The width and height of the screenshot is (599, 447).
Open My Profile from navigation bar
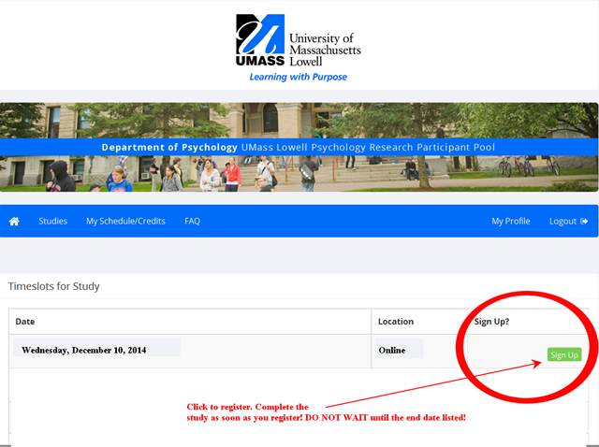pyautogui.click(x=510, y=222)
